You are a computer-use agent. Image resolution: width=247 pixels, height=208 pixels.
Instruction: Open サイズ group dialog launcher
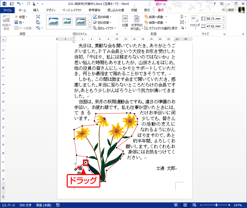coord(224,34)
